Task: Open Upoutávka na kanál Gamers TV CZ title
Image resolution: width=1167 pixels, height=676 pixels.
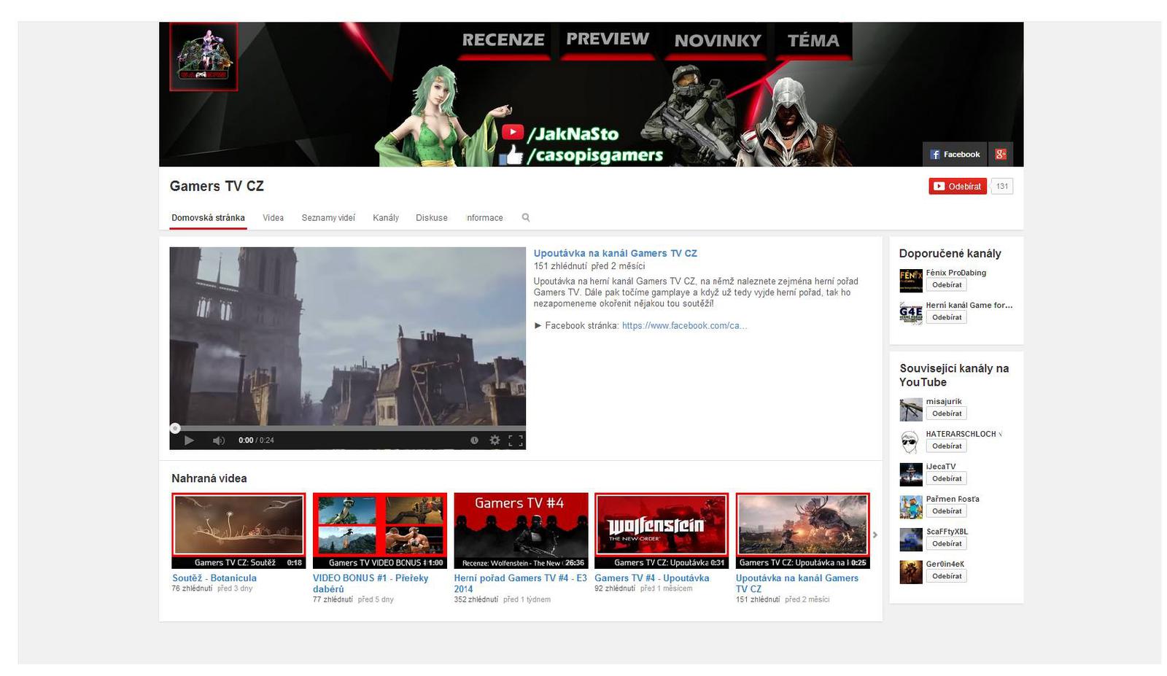Action: point(615,253)
